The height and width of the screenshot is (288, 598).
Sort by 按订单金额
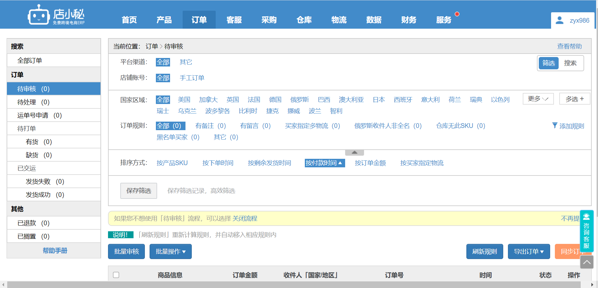point(370,163)
